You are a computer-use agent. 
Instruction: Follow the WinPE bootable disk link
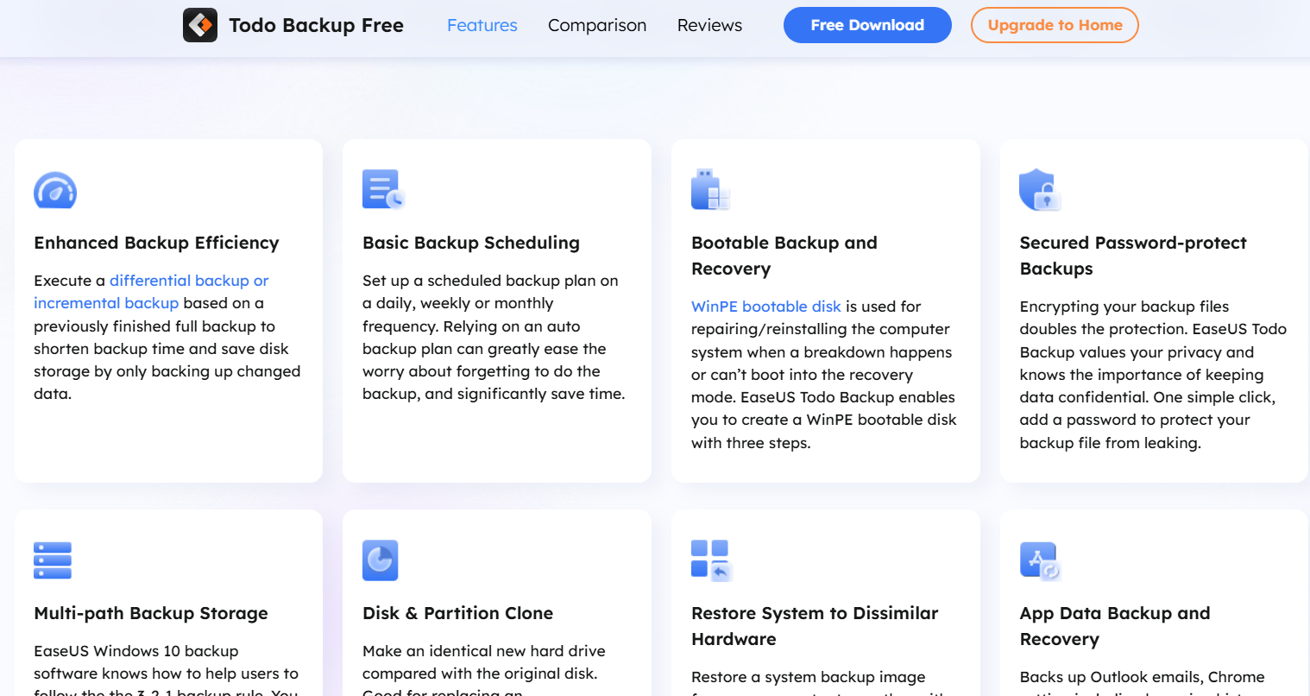coord(765,307)
